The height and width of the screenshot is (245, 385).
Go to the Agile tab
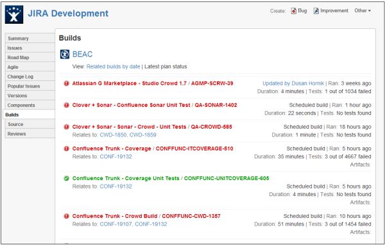coord(30,67)
